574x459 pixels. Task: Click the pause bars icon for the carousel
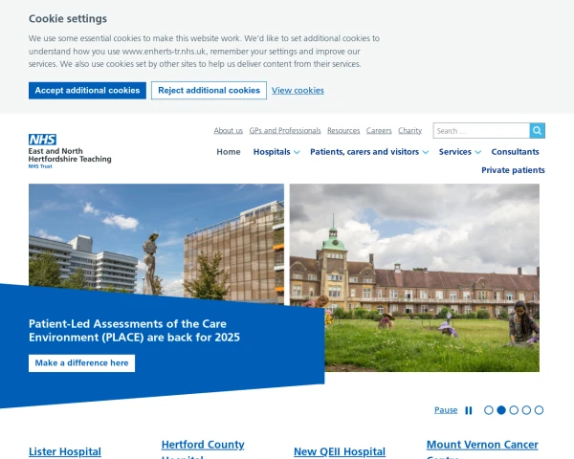(468, 410)
